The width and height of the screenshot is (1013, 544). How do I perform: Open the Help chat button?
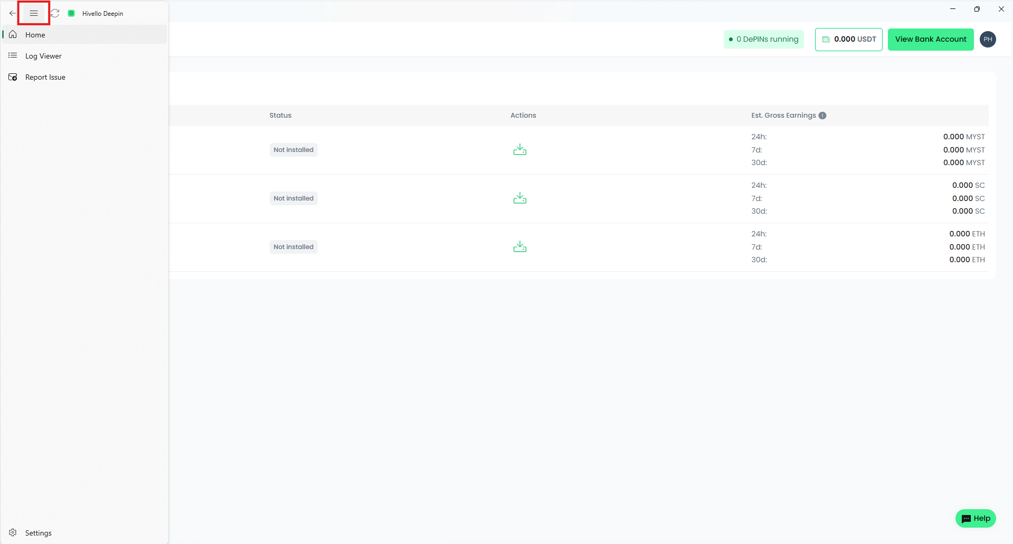pos(975,518)
